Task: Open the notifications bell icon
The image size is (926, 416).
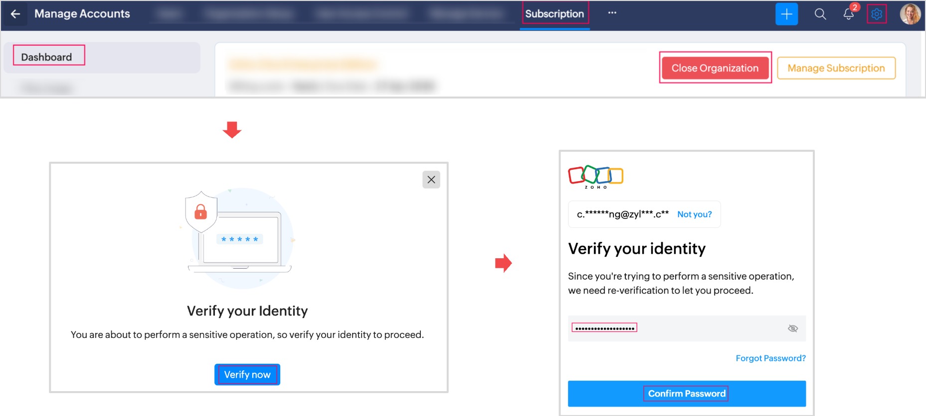Action: pos(848,14)
